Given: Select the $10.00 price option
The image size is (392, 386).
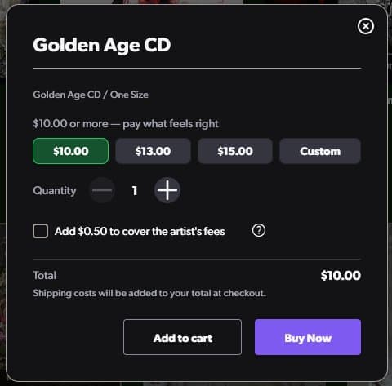Looking at the screenshot, I should pyautogui.click(x=71, y=151).
